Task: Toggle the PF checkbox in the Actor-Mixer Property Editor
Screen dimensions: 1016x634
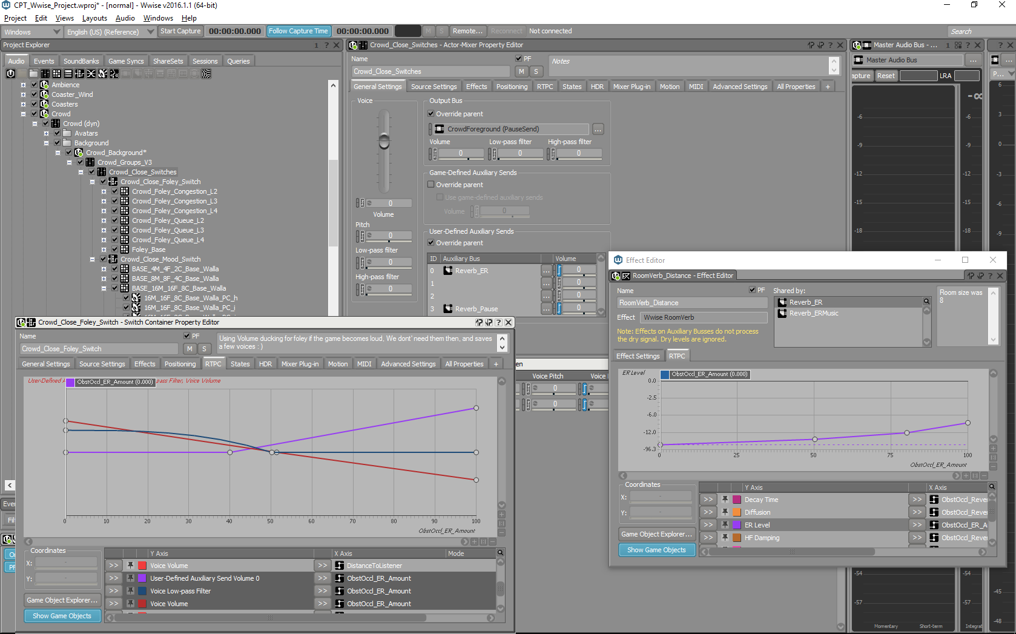Action: tap(519, 59)
